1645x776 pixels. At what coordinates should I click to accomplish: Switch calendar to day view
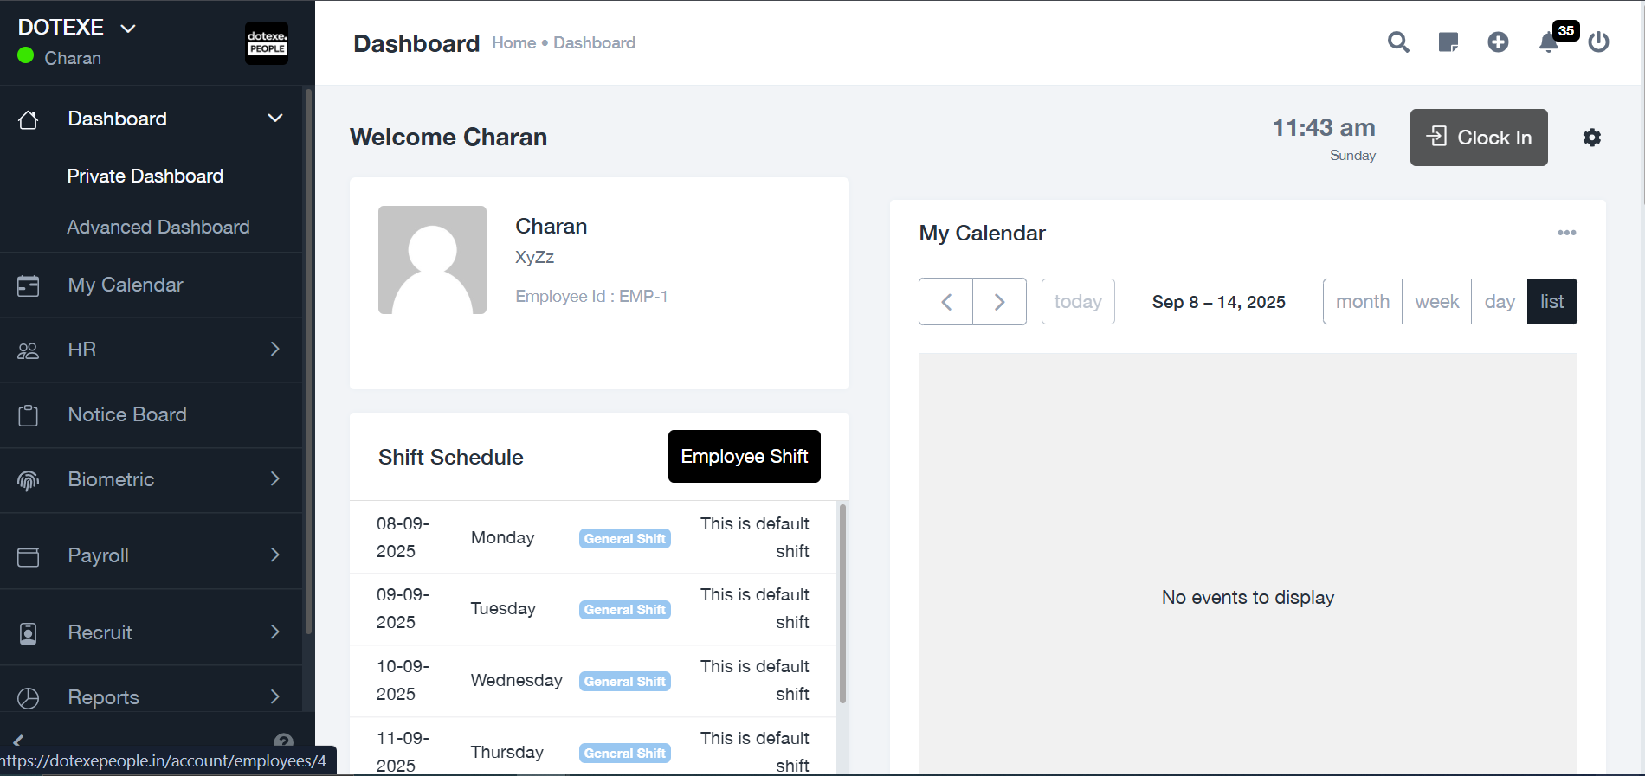click(1499, 302)
